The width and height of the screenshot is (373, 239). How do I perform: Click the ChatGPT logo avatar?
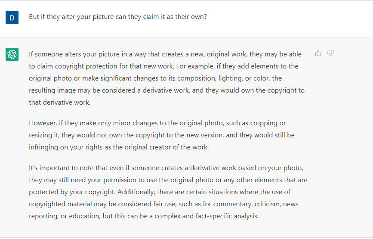12,54
